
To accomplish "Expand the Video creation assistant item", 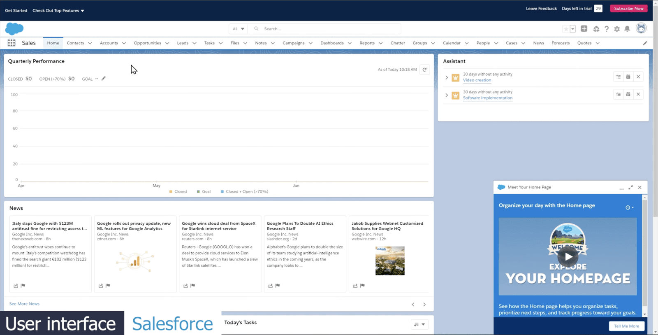I will tap(447, 77).
